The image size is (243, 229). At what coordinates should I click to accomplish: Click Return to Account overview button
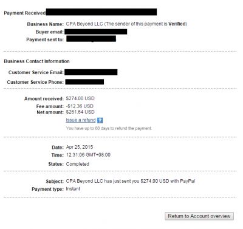(x=199, y=216)
